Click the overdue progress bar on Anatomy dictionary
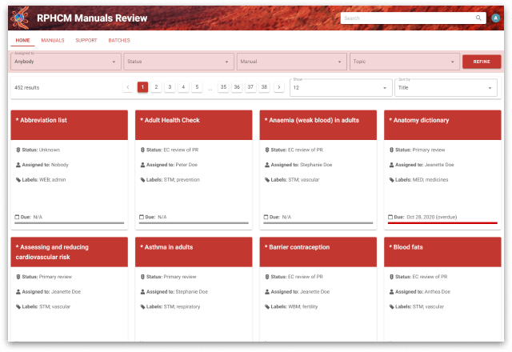This screenshot has height=352, width=512. (442, 223)
